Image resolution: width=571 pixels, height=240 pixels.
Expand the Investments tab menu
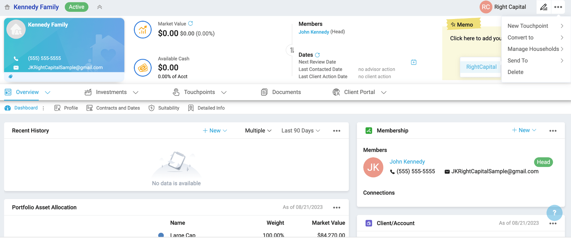point(136,92)
